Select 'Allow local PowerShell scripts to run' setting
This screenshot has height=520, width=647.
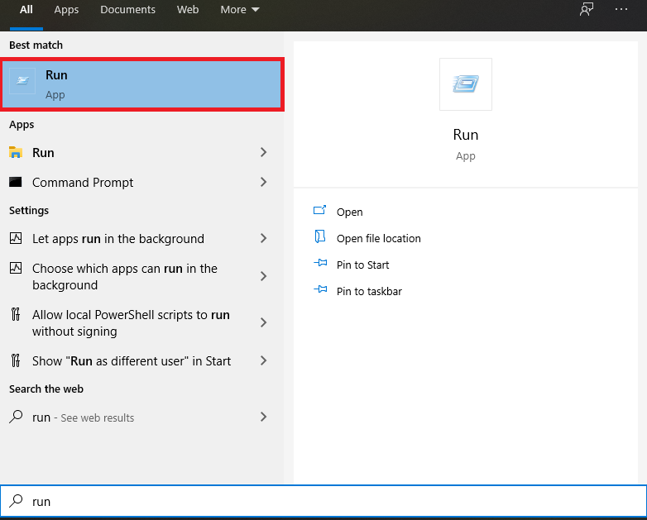(131, 323)
